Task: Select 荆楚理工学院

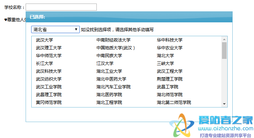Action: (x=170, y=79)
